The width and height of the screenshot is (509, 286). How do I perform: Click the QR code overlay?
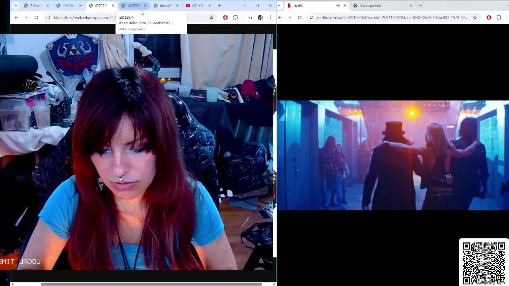[484, 262]
